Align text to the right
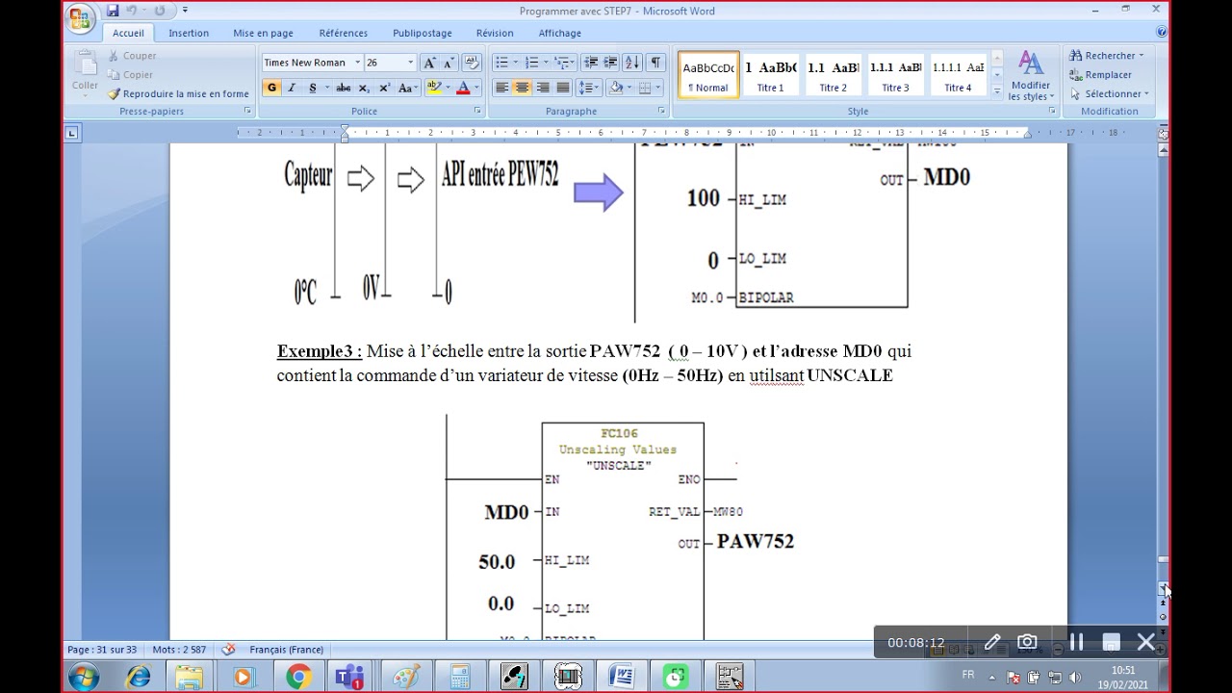 (543, 88)
